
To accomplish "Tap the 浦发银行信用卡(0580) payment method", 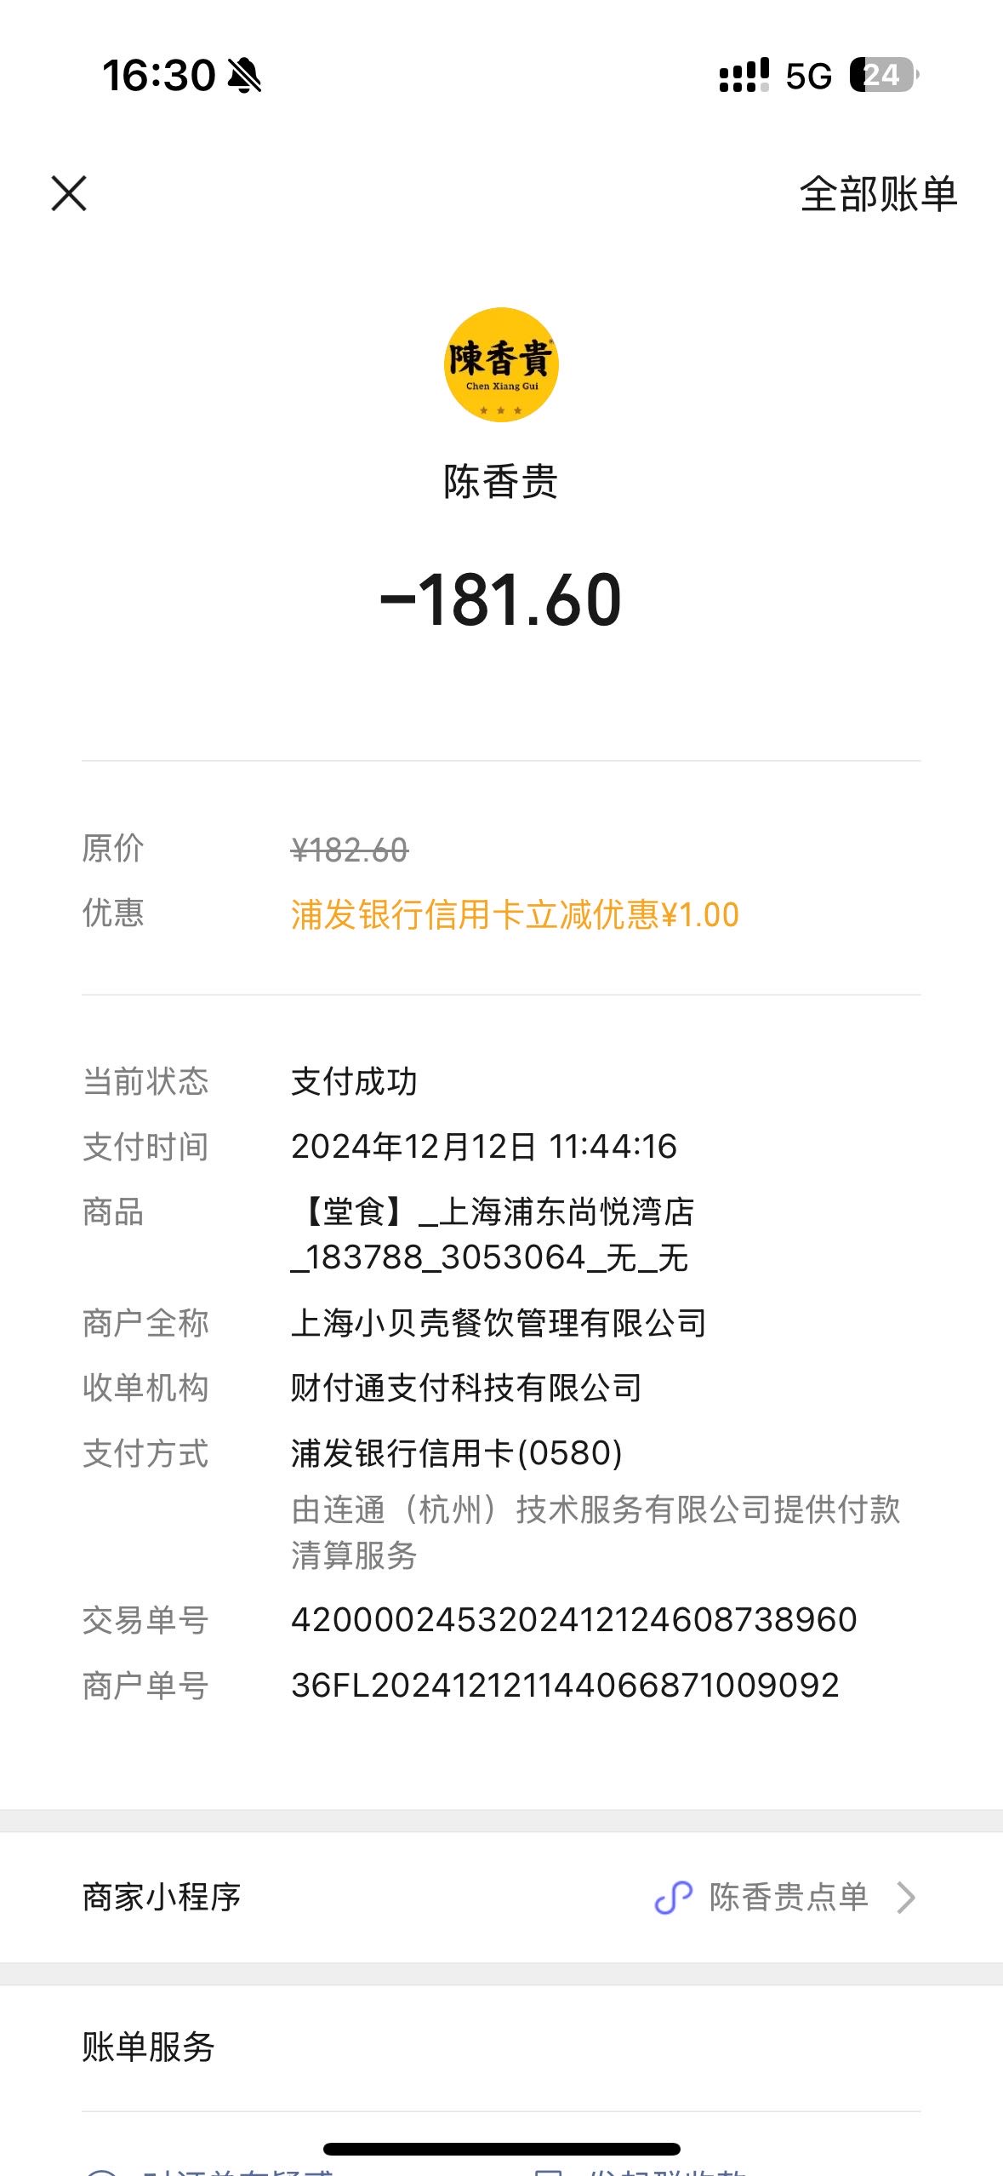I will click(x=457, y=1452).
